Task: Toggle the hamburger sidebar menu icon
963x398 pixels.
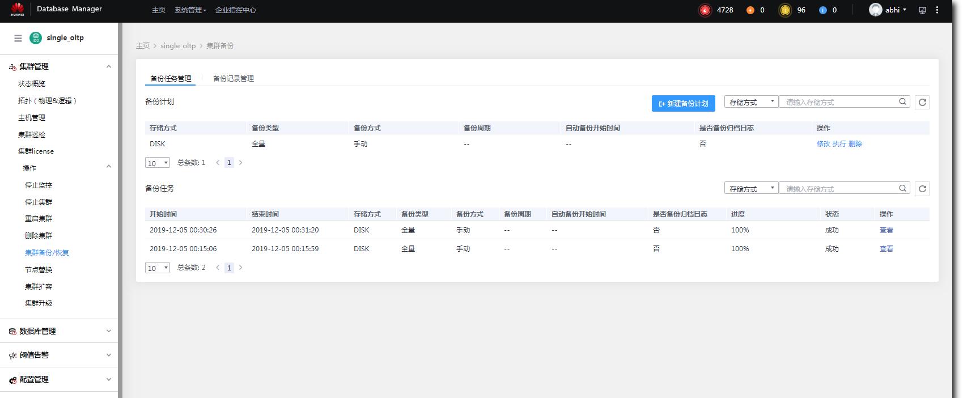Action: tap(18, 38)
